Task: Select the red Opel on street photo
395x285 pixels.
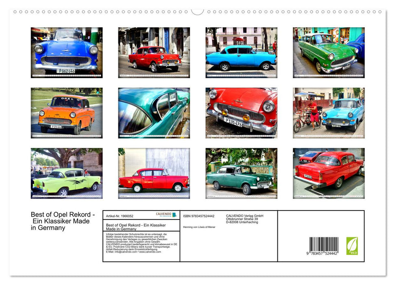Action: point(154,52)
